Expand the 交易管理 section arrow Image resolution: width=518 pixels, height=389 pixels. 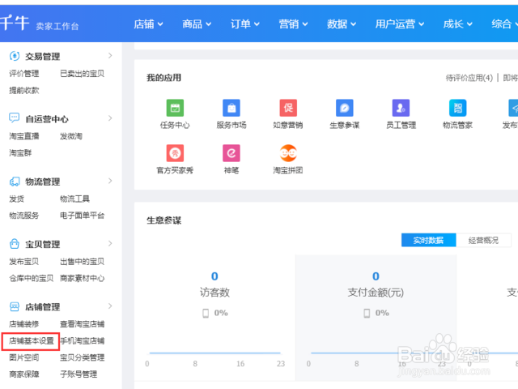[x=110, y=56]
